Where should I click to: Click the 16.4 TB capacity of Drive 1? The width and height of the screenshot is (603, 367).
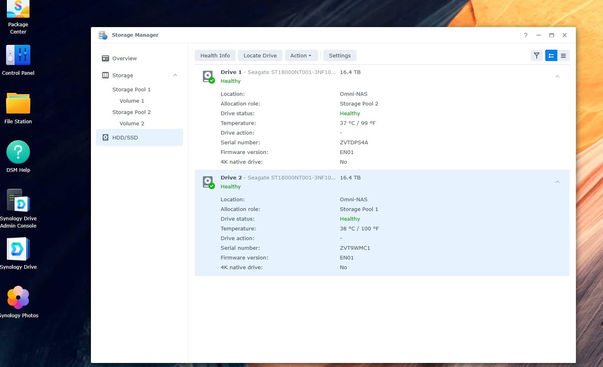point(350,72)
